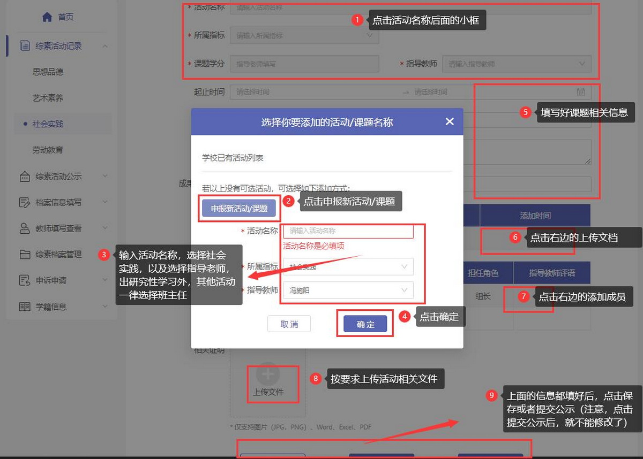
Task: Click the 教师填写查看 person icon
Action: (x=25, y=228)
